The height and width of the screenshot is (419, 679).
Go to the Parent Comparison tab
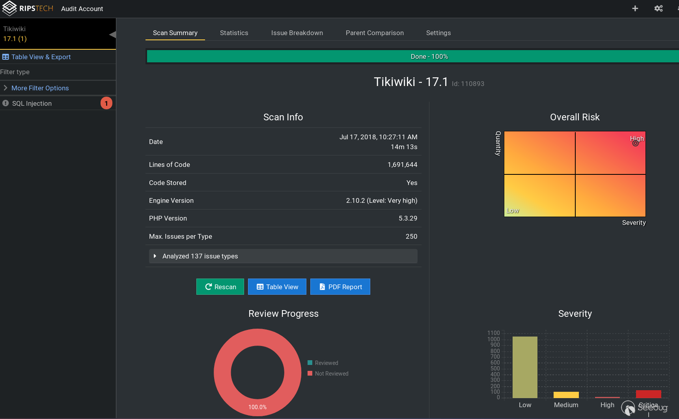tap(375, 33)
